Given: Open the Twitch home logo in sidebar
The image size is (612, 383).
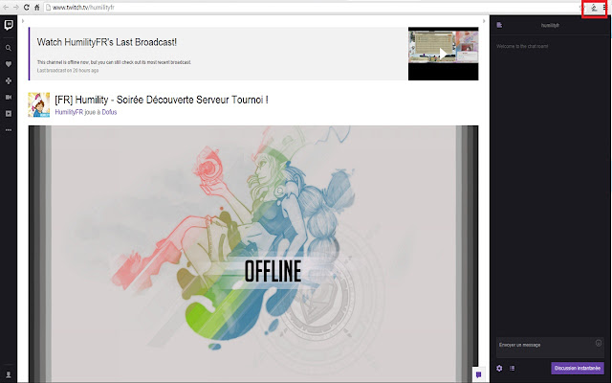Looking at the screenshot, I should point(9,25).
